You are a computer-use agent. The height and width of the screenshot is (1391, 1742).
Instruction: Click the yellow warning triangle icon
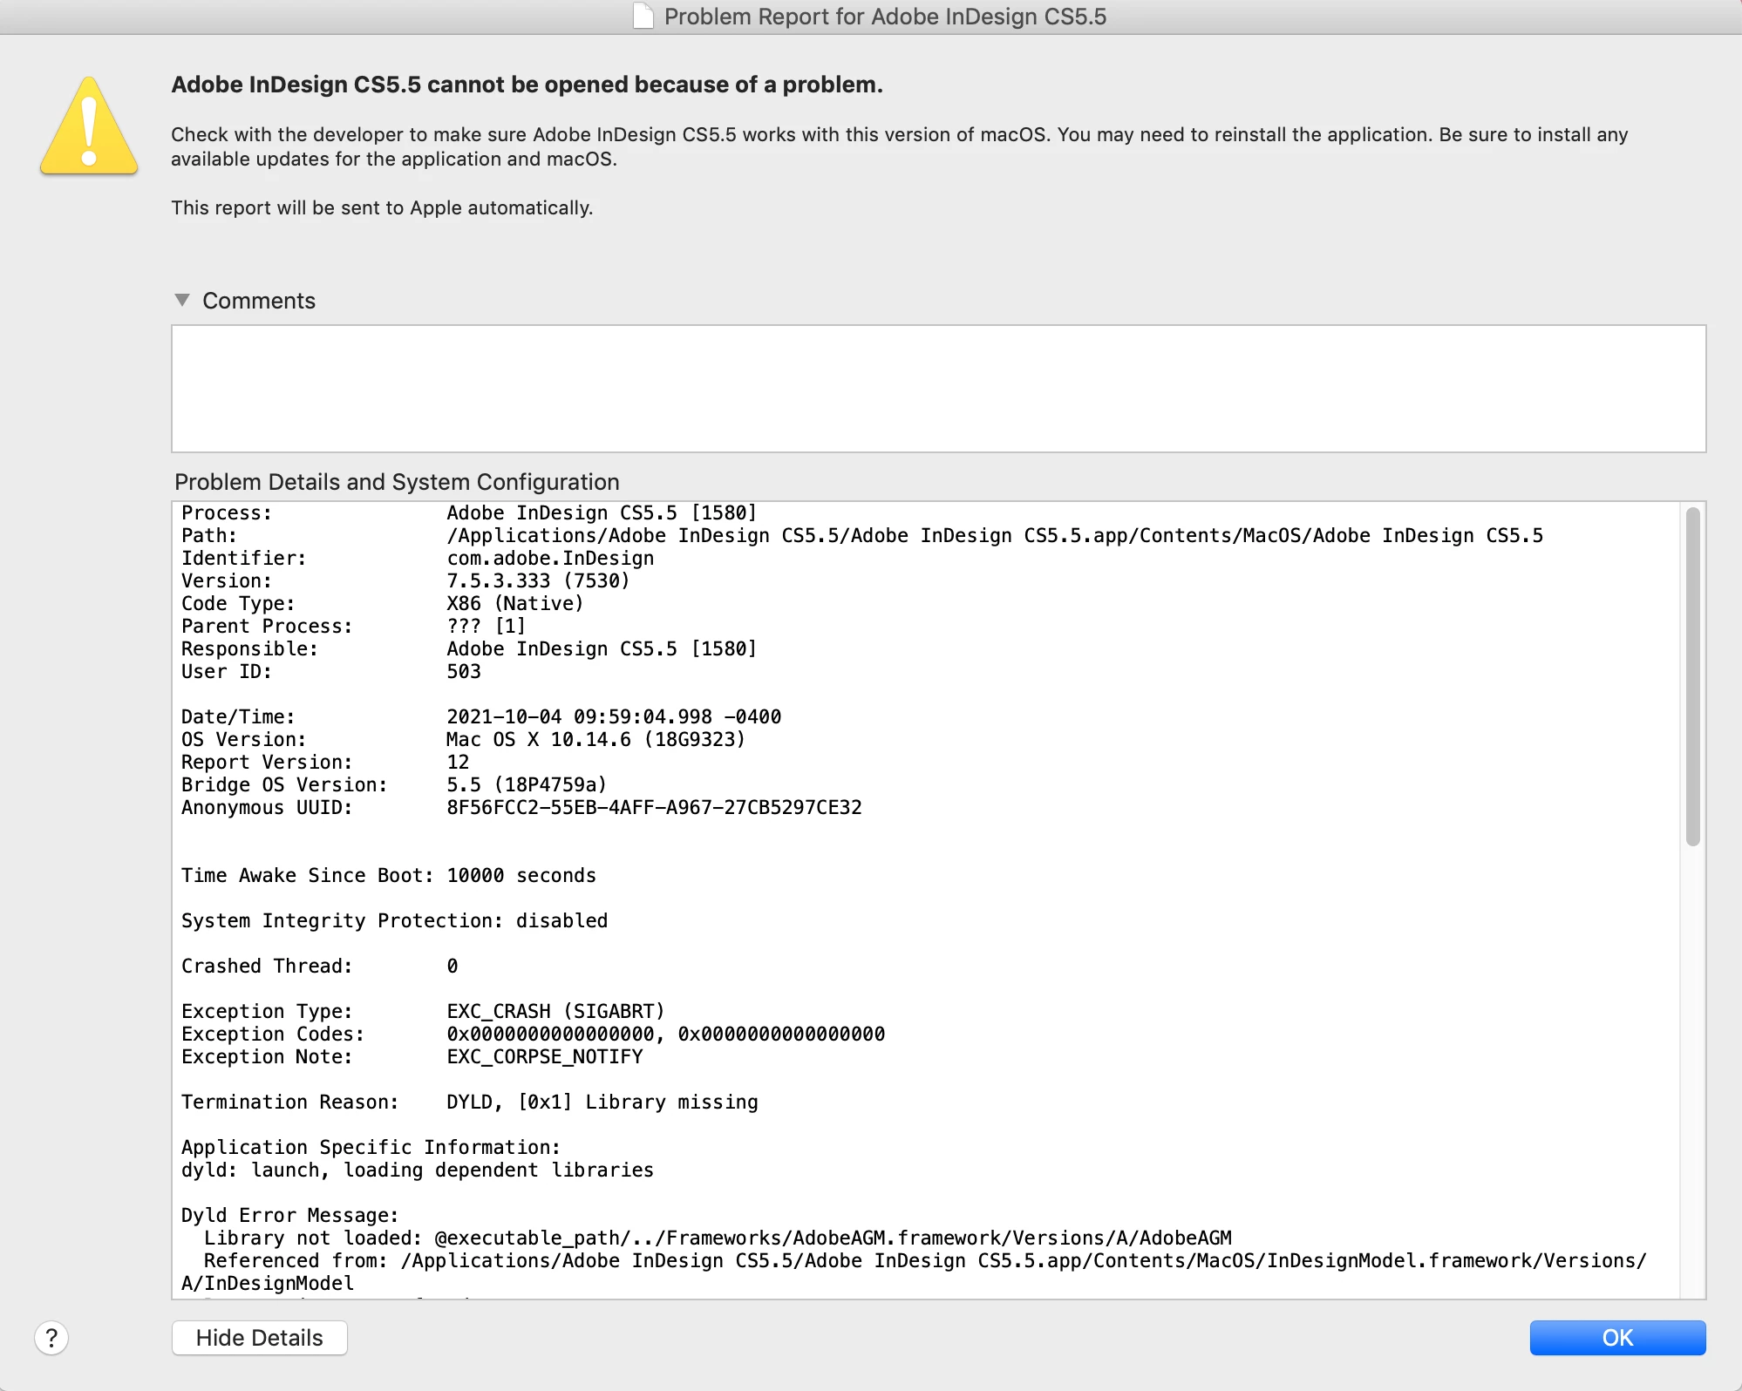89,129
